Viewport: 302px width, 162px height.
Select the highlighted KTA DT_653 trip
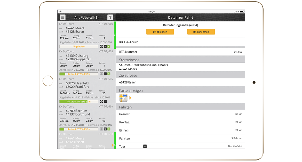pos(86,140)
